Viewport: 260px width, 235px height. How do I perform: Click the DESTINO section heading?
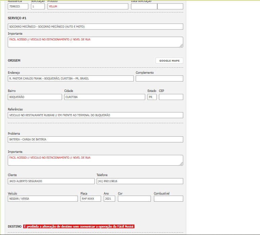pos(14,226)
